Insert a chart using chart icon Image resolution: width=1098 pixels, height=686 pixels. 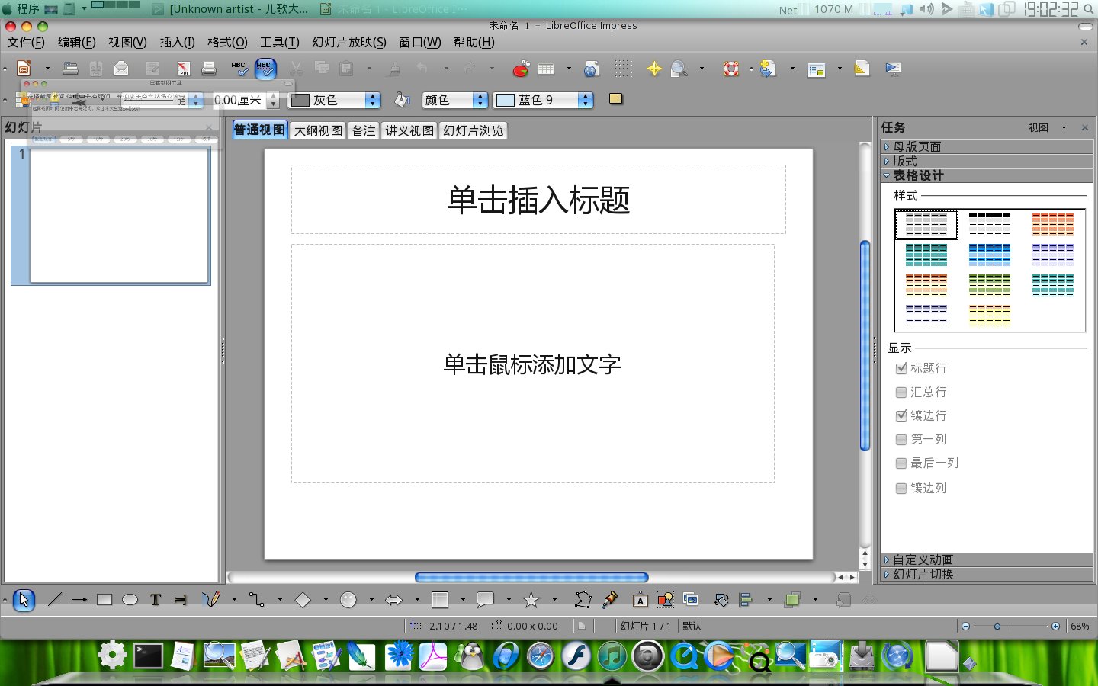click(x=521, y=69)
